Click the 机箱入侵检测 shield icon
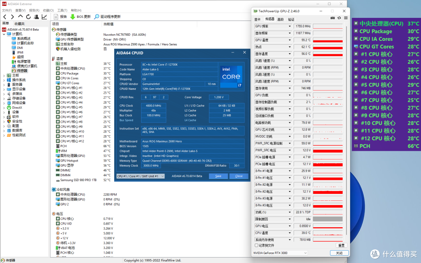Viewport: 421px width, 263px height. [x=58, y=49]
